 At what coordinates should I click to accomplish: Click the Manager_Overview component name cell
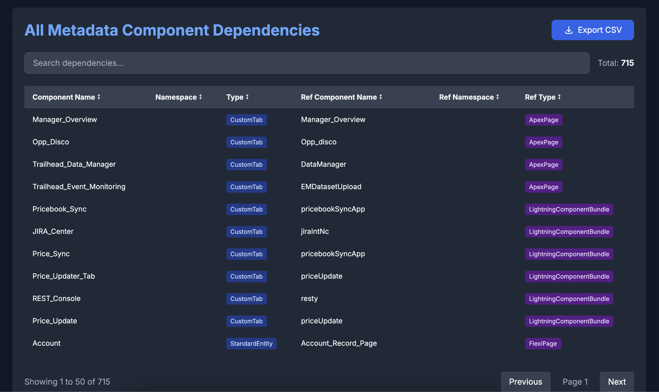pyautogui.click(x=65, y=120)
